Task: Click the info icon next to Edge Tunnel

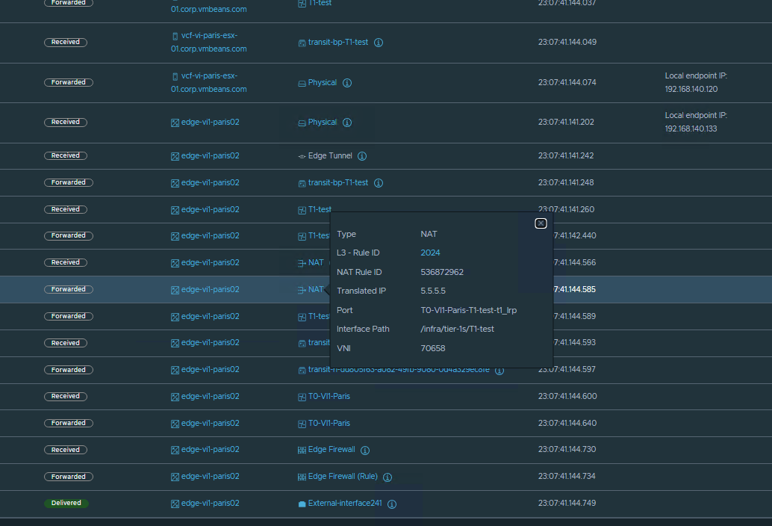Action: pyautogui.click(x=362, y=156)
